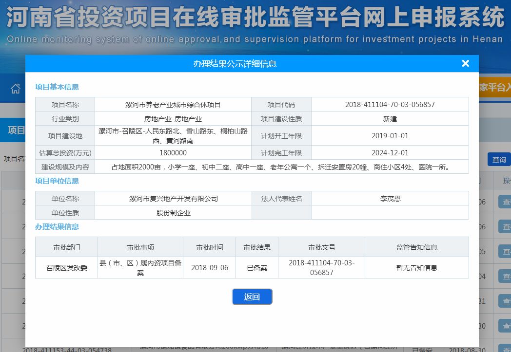Select the approval date 2018-09-06
Viewport: 511px width, 352px height.
point(210,268)
